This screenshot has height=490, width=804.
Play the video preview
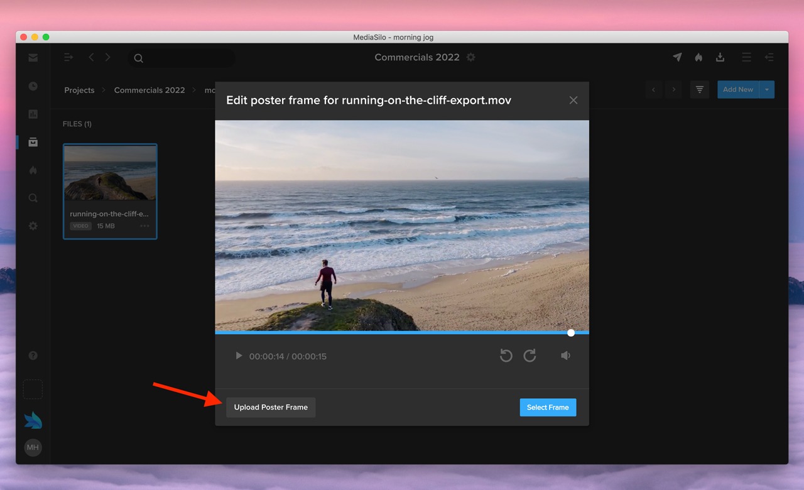[239, 356]
